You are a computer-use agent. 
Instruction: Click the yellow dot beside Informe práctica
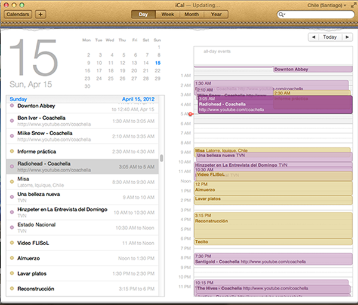pyautogui.click(x=12, y=151)
